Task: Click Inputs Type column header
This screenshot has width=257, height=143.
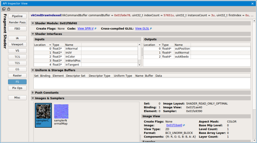Action: [58, 45]
